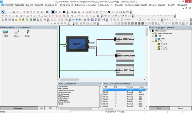
Task: Close the Окно сообщений panel
Action: [100, 84]
